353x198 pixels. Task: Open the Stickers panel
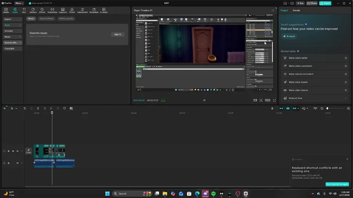pyautogui.click(x=33, y=10)
